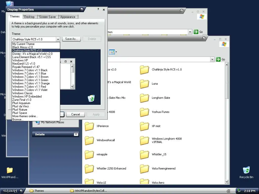Open the Screen Saver tab

pyautogui.click(x=48, y=17)
